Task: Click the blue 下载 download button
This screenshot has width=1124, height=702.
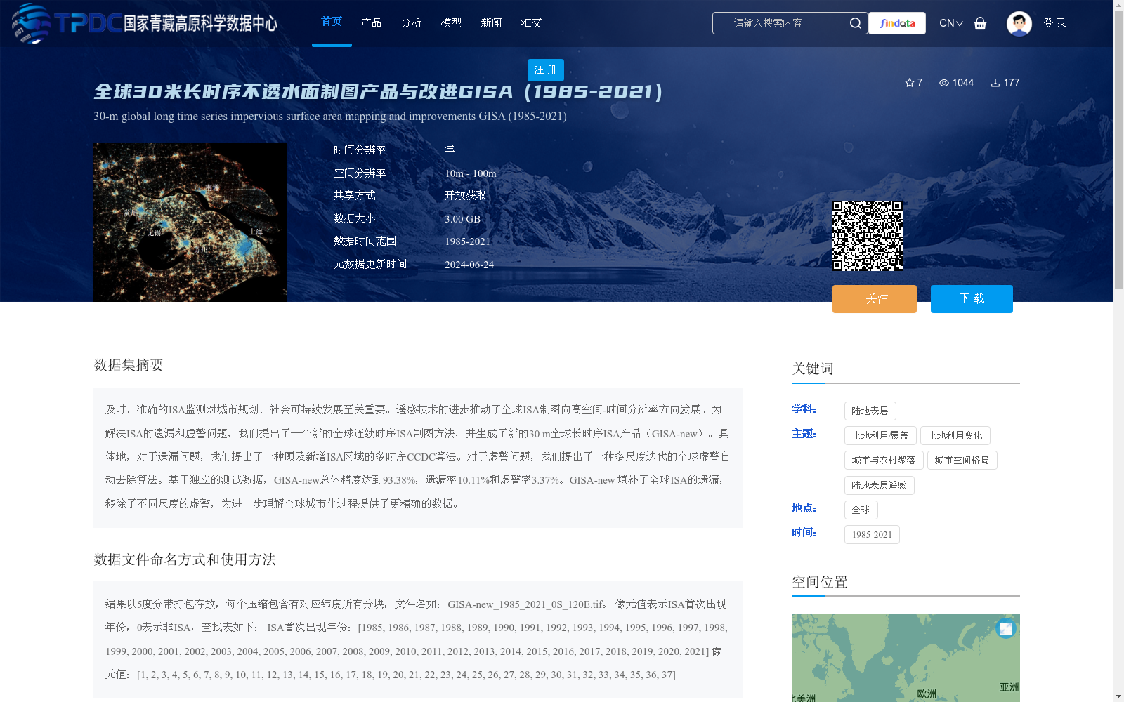Action: point(971,298)
